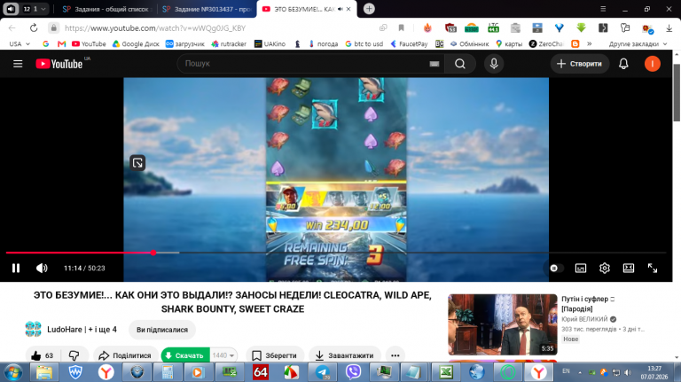Image resolution: width=681 pixels, height=382 pixels.
Task: Click the red progress scrubber handle
Action: tap(153, 253)
